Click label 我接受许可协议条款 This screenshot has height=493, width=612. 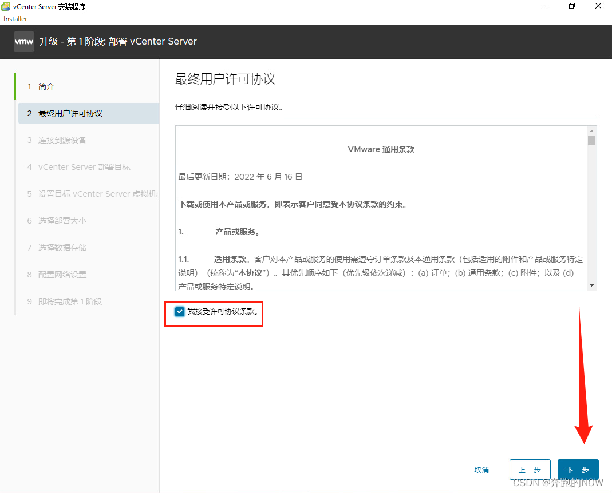tap(223, 311)
